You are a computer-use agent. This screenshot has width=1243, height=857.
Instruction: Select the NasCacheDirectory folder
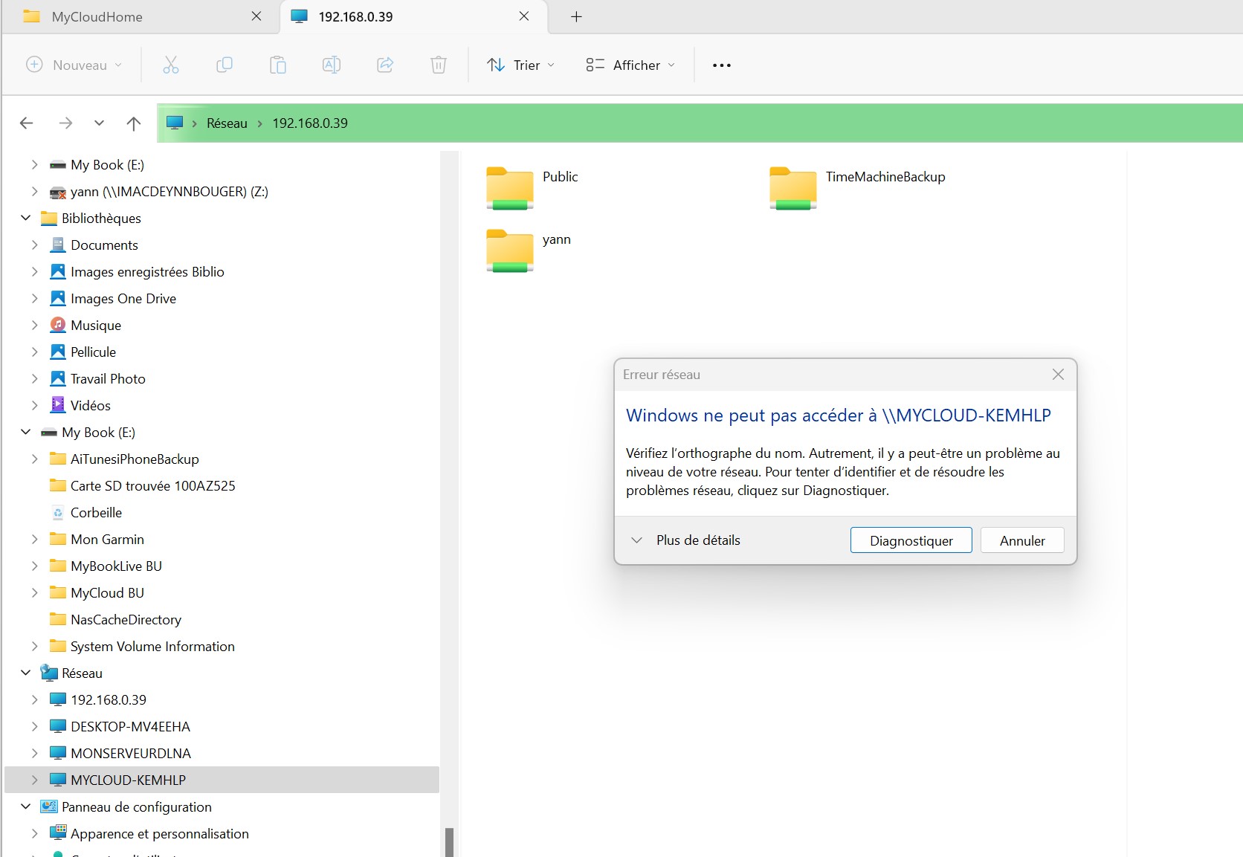point(126,619)
